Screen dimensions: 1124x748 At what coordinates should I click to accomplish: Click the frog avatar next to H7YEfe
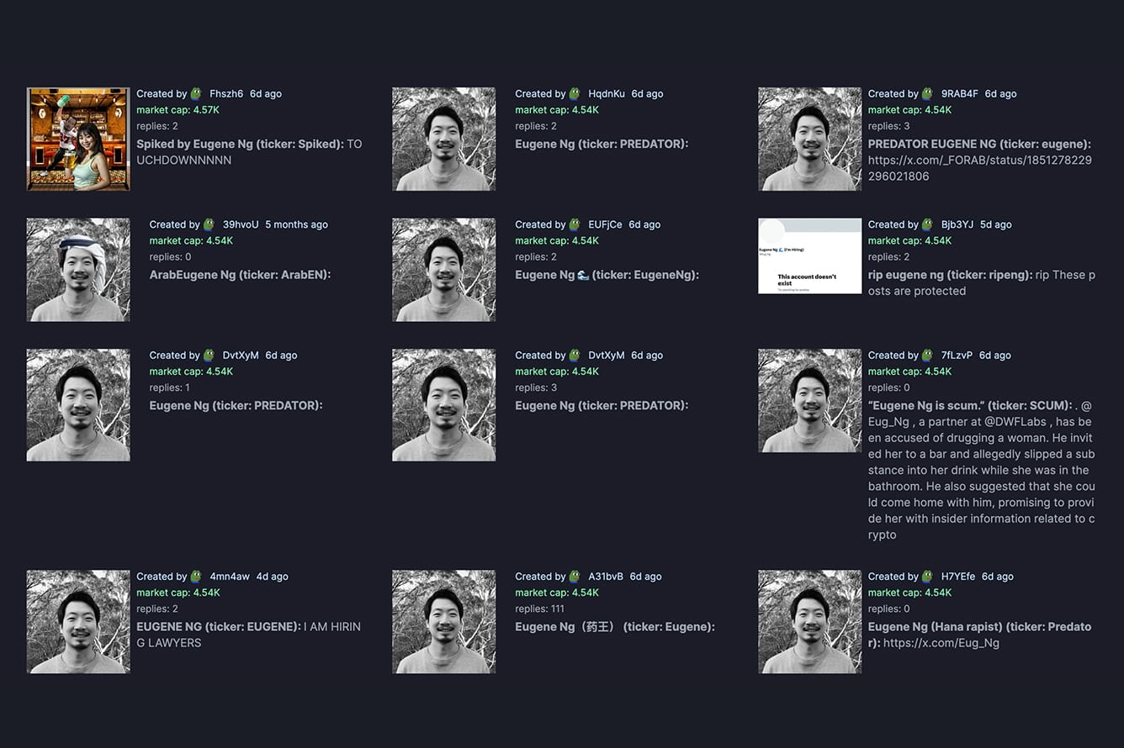click(927, 577)
